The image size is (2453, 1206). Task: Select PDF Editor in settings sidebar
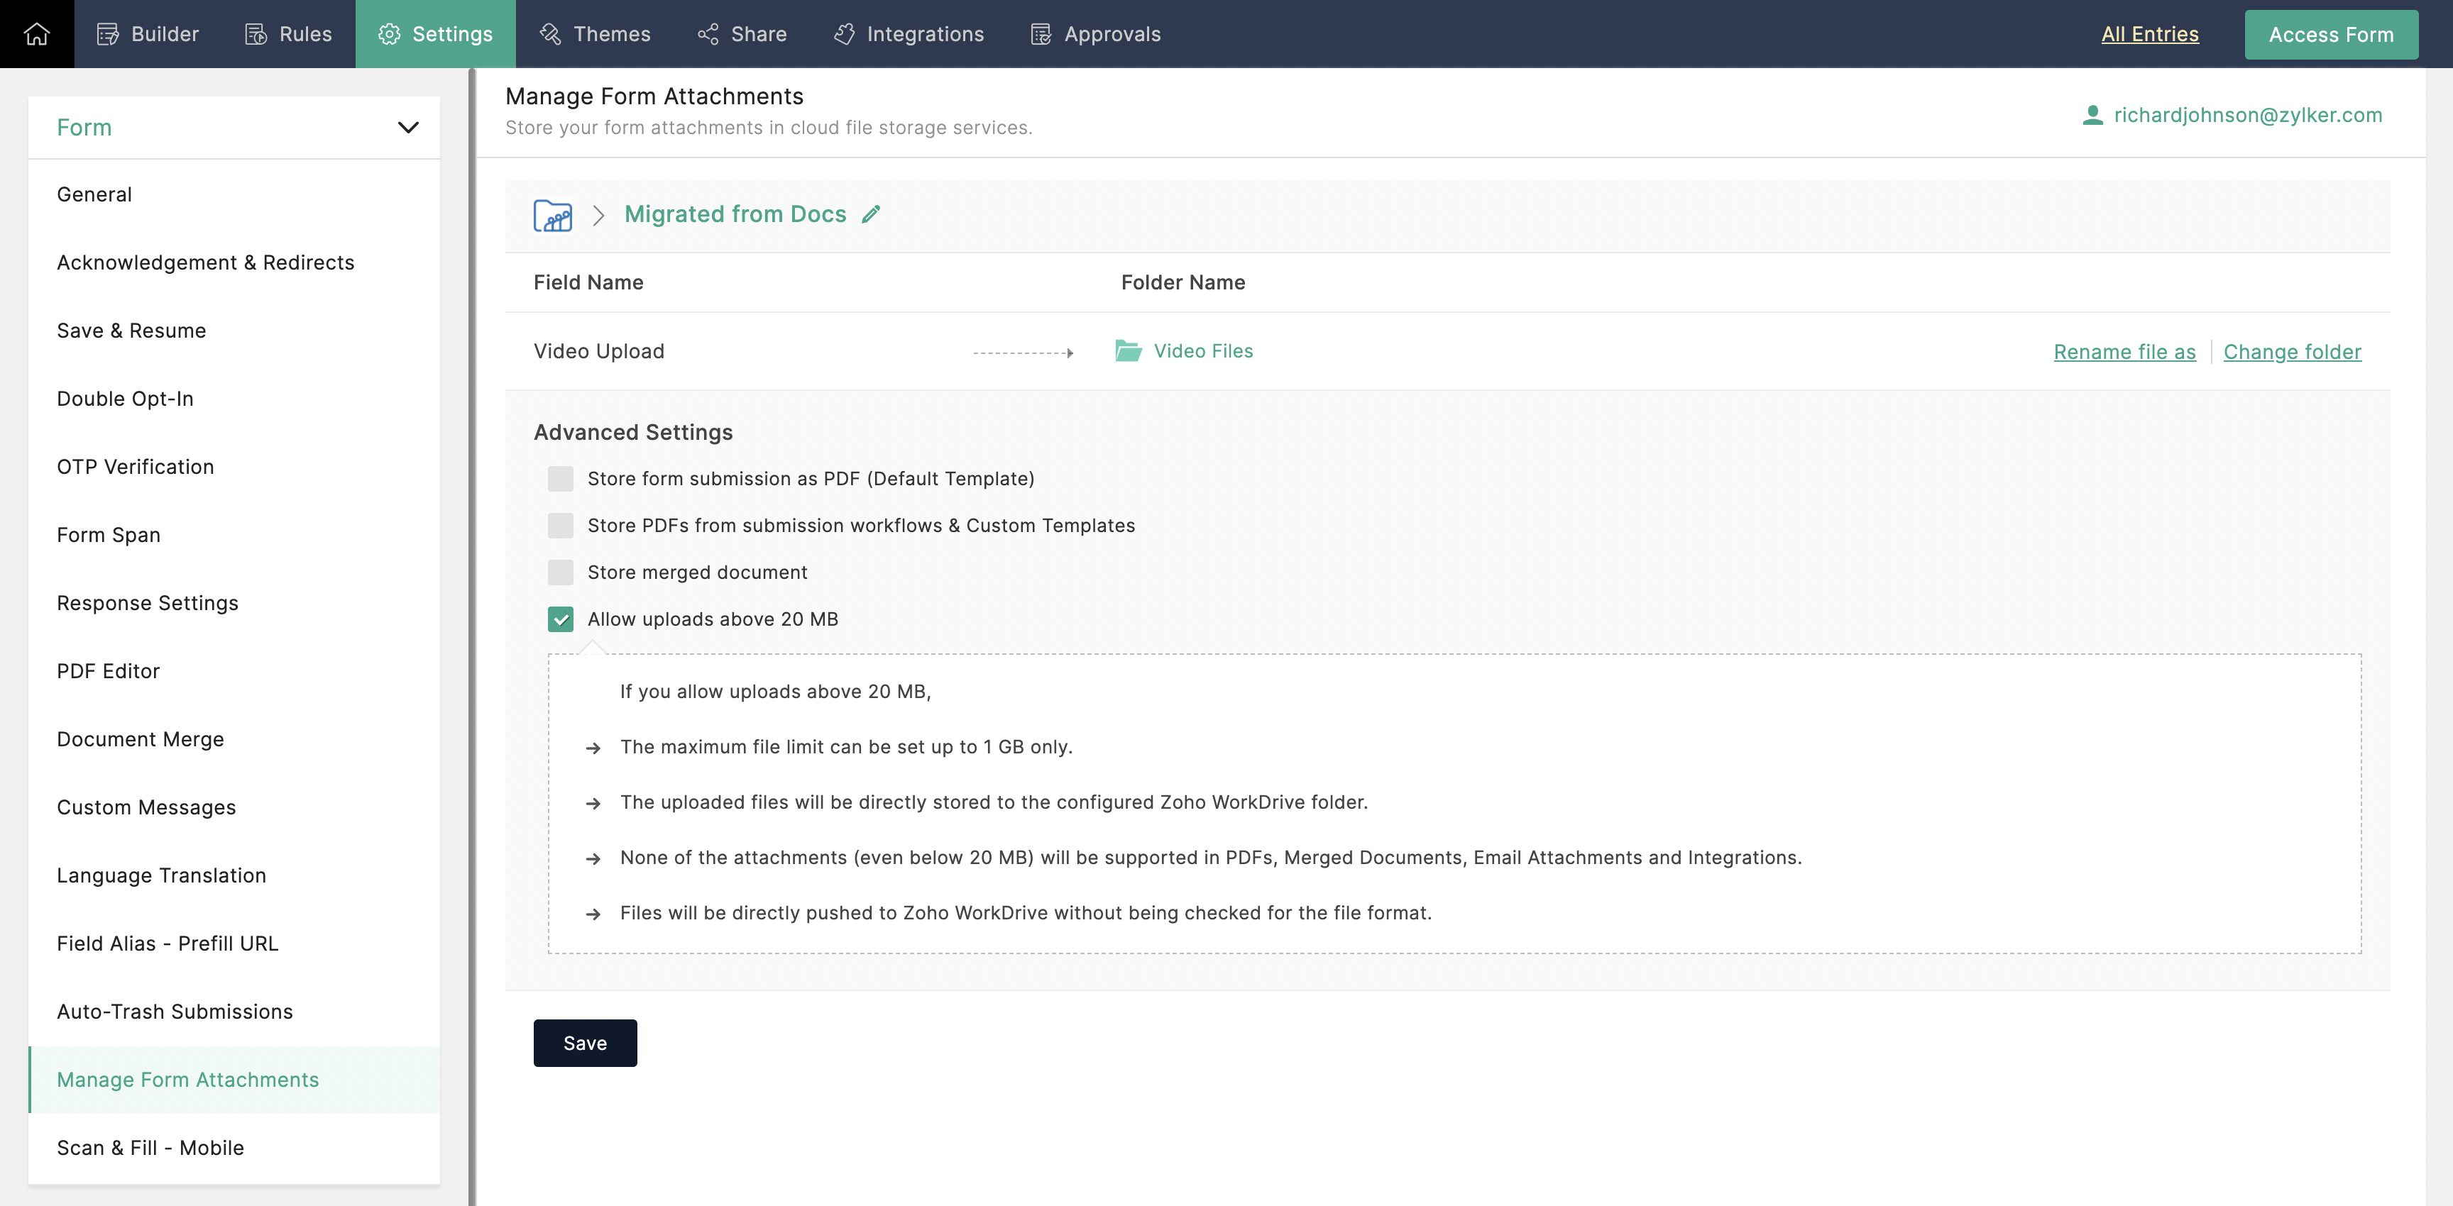coord(108,671)
